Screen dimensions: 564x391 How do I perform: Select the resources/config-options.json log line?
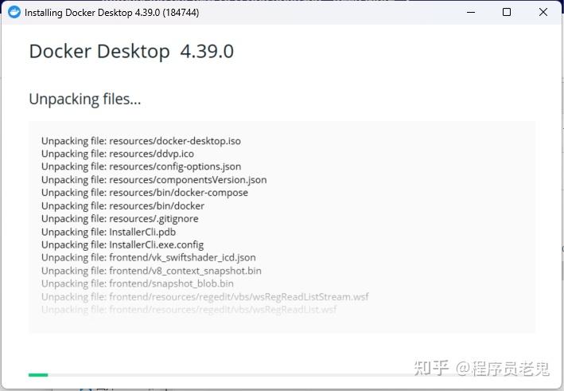click(x=141, y=166)
